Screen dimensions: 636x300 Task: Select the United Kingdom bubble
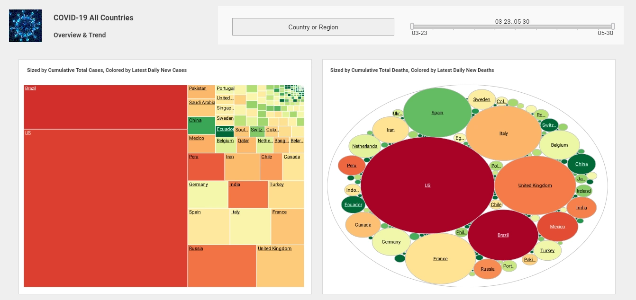point(535,185)
